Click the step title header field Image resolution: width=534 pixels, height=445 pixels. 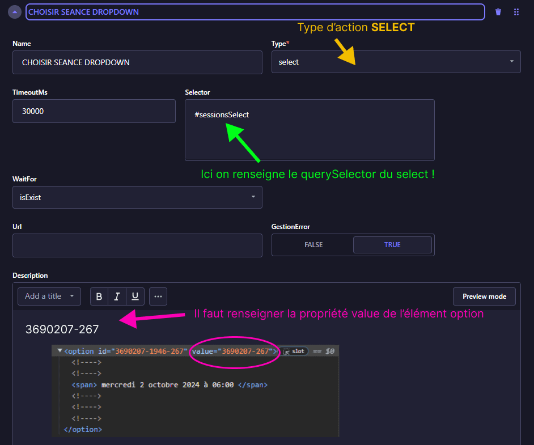255,12
